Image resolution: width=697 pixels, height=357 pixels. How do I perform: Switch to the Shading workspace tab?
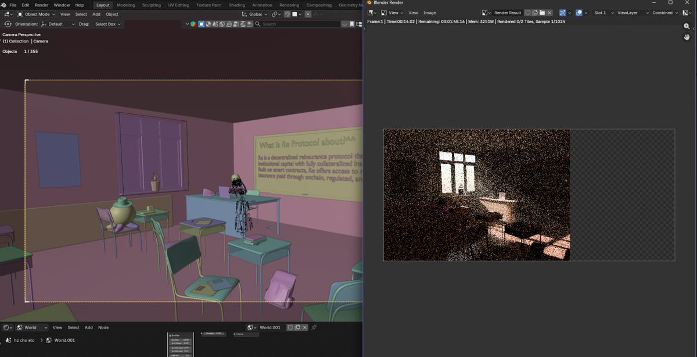coord(237,5)
